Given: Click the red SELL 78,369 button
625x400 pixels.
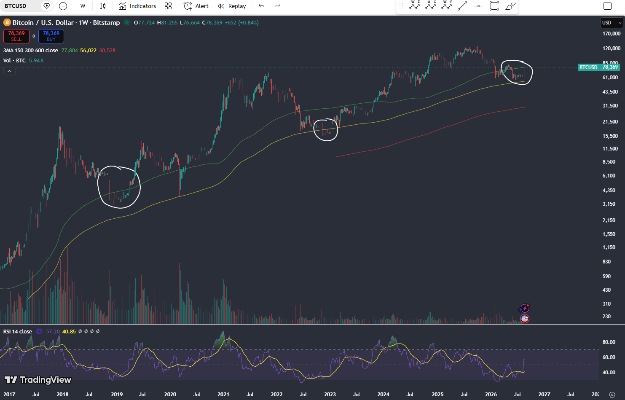Looking at the screenshot, I should coord(16,36).
